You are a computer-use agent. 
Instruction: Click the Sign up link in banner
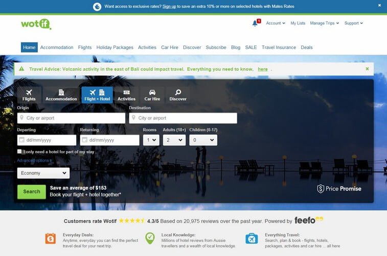(x=169, y=7)
